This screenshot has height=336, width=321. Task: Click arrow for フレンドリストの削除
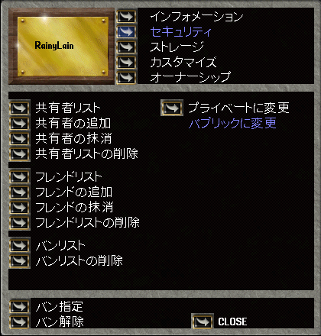tap(19, 223)
